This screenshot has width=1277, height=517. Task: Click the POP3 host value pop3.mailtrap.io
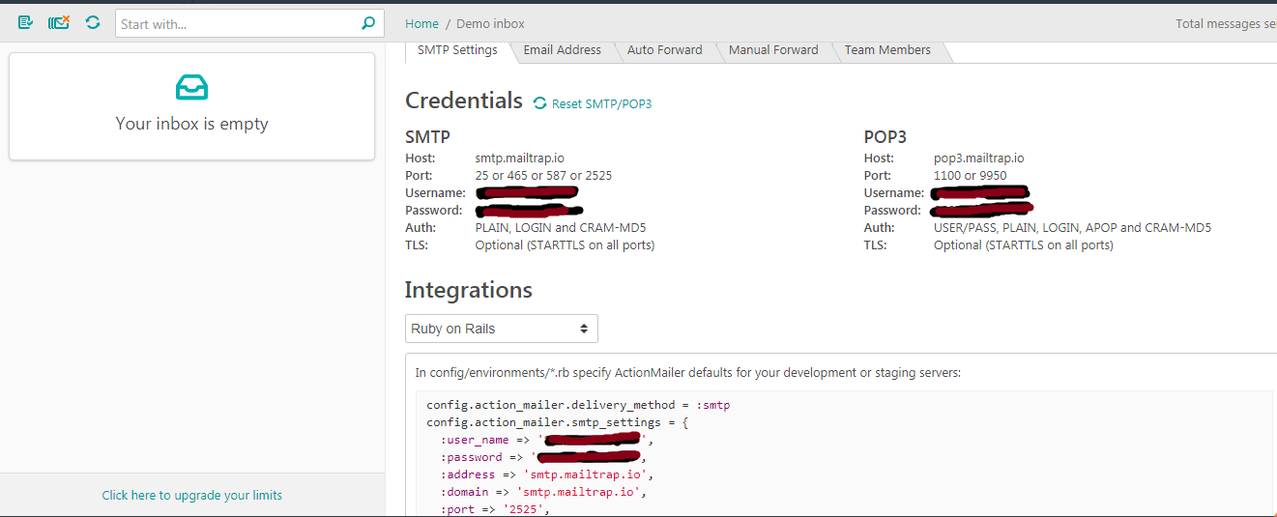pos(978,158)
